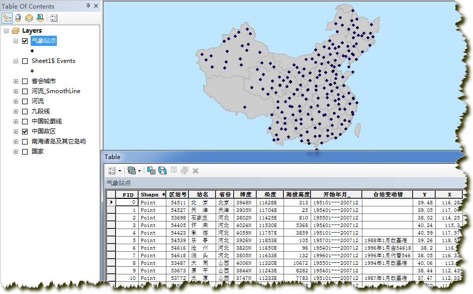This screenshot has height=294, width=473.
Task: Click Switch Selection table icon
Action: click(162, 171)
